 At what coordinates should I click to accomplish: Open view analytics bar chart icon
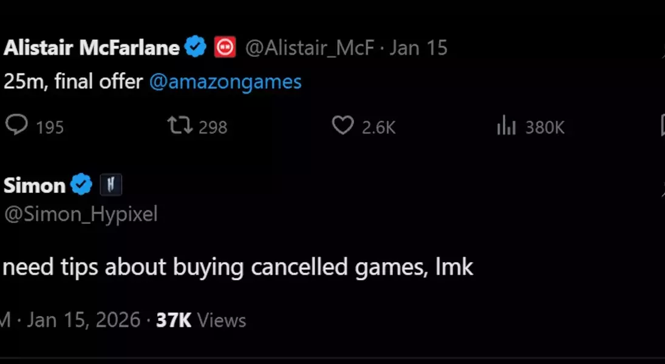506,126
